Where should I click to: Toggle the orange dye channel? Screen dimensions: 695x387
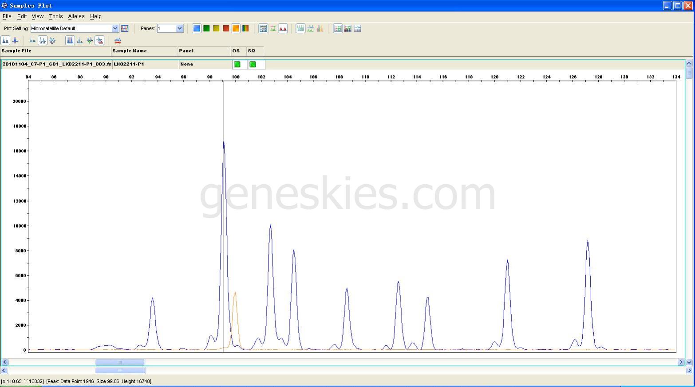point(236,28)
